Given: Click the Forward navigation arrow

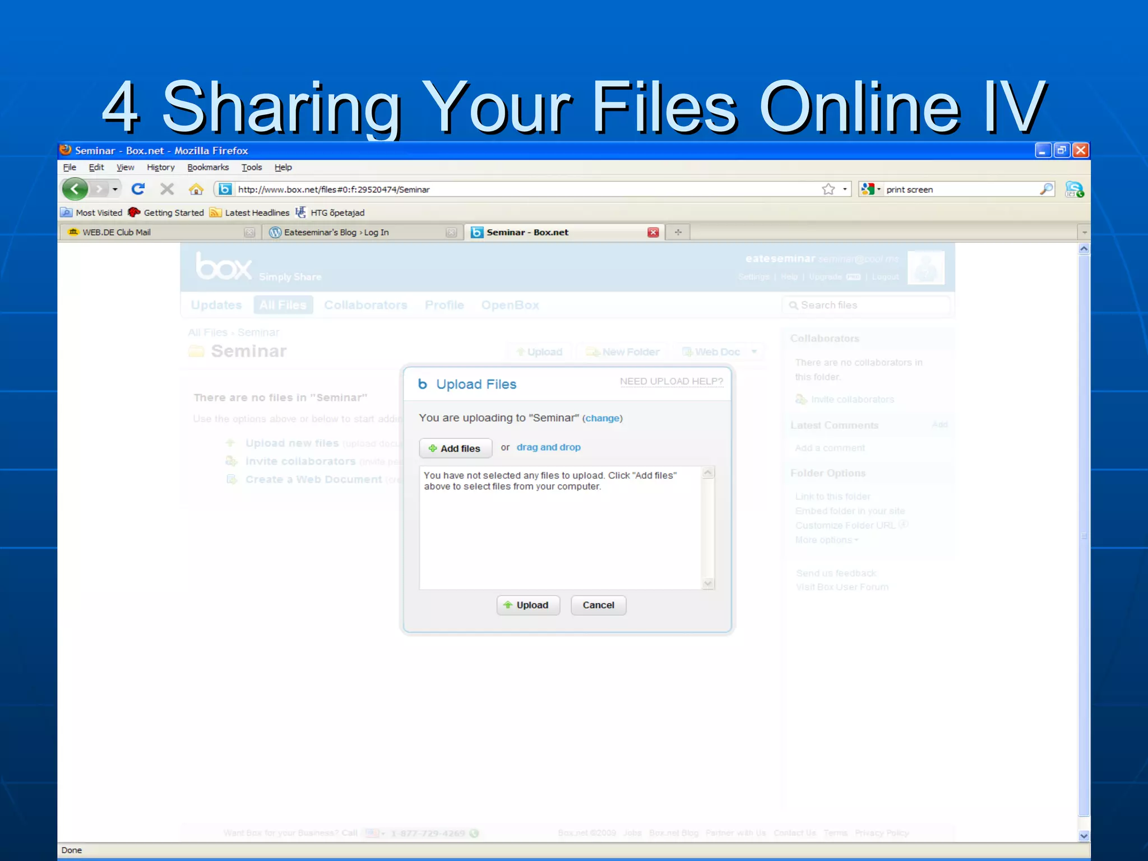Looking at the screenshot, I should click(x=99, y=189).
